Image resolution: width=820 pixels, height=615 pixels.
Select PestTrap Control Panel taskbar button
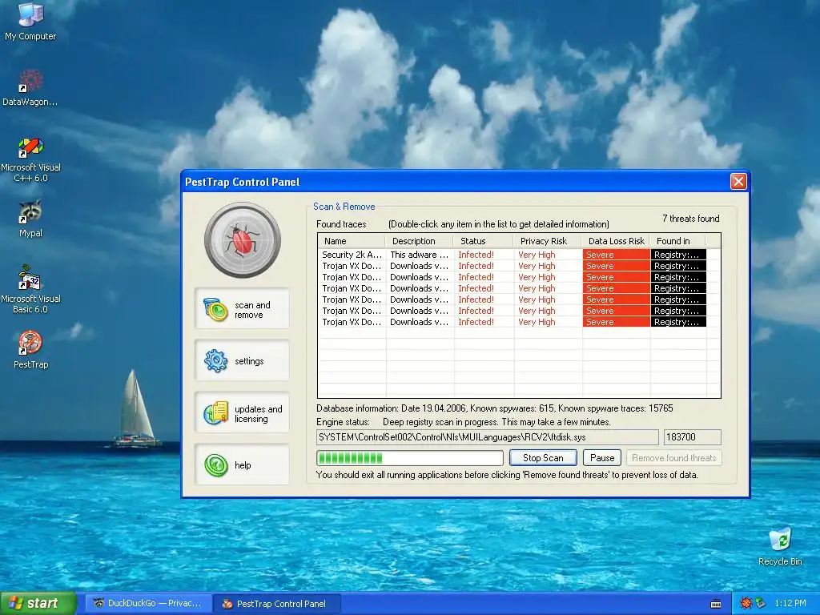(277, 604)
